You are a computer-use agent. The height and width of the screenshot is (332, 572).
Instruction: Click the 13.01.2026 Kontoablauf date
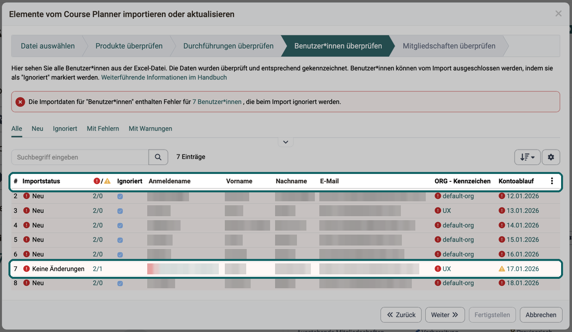pyautogui.click(x=522, y=211)
